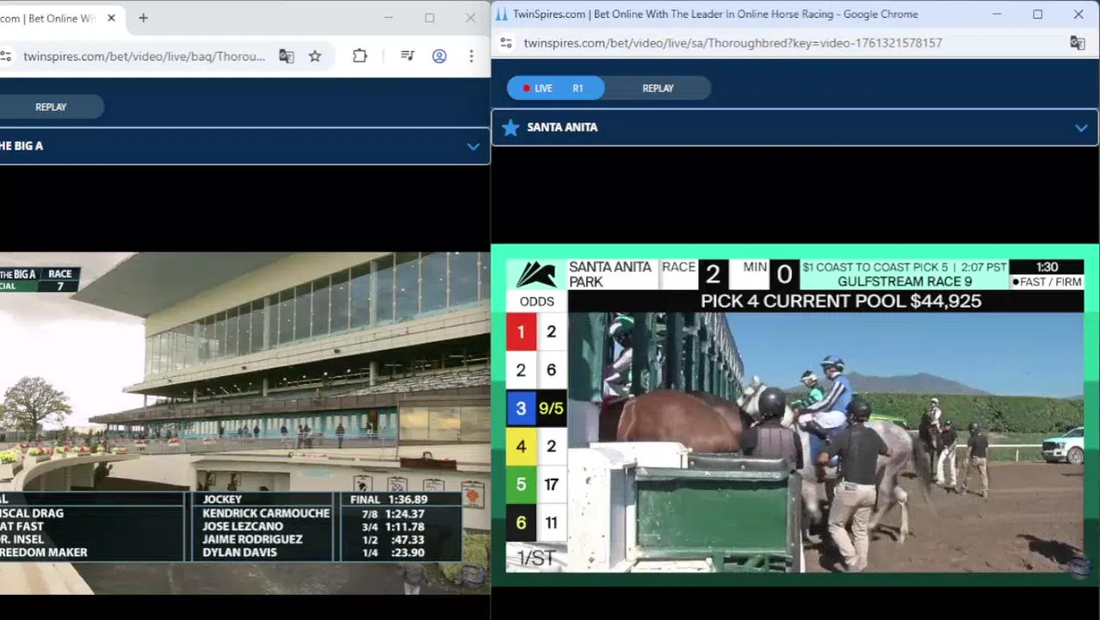
Task: Maximize the right TwinSpires Chrome window
Action: (1037, 14)
